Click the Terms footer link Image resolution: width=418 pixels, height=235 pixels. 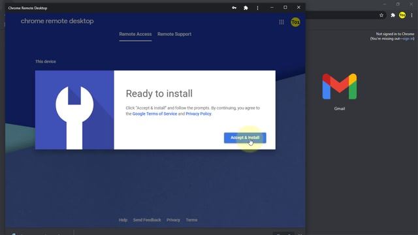coord(191,220)
